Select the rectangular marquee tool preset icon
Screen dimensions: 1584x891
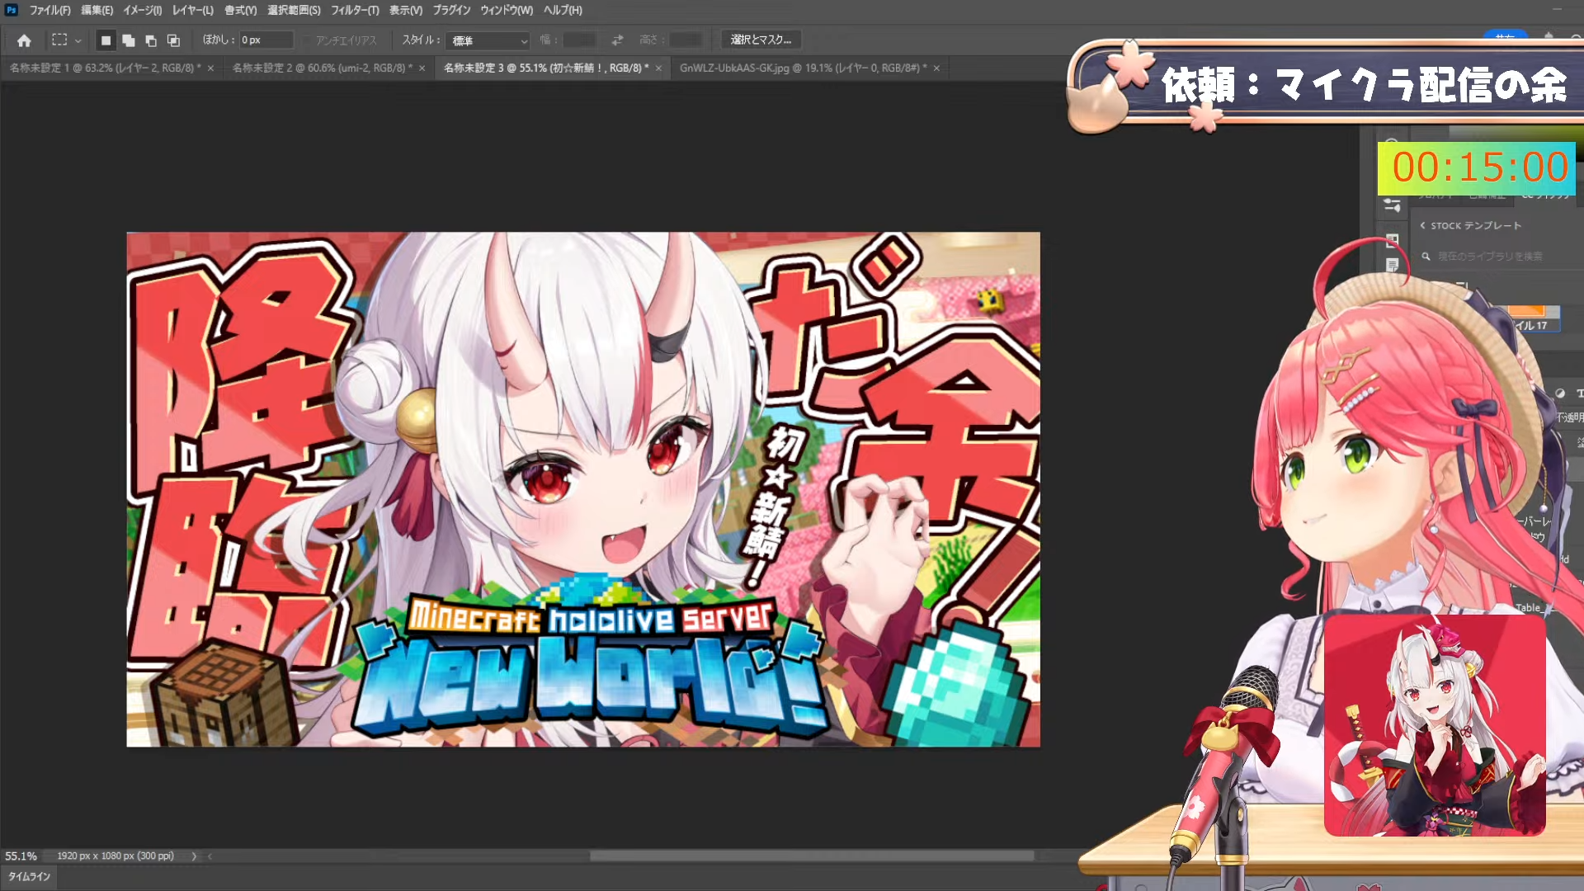click(59, 40)
